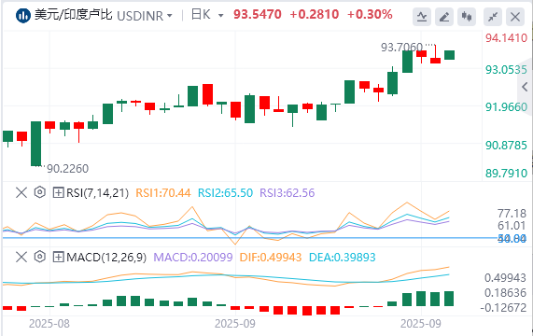
Task: Click the tall green candle at 90.2260 low
Action: tap(35, 144)
